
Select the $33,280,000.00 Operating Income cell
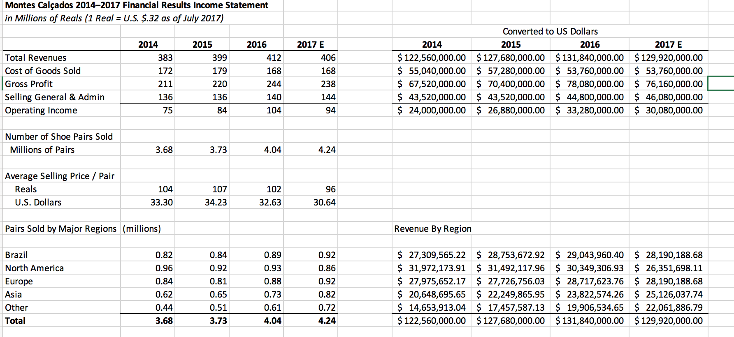[590, 111]
